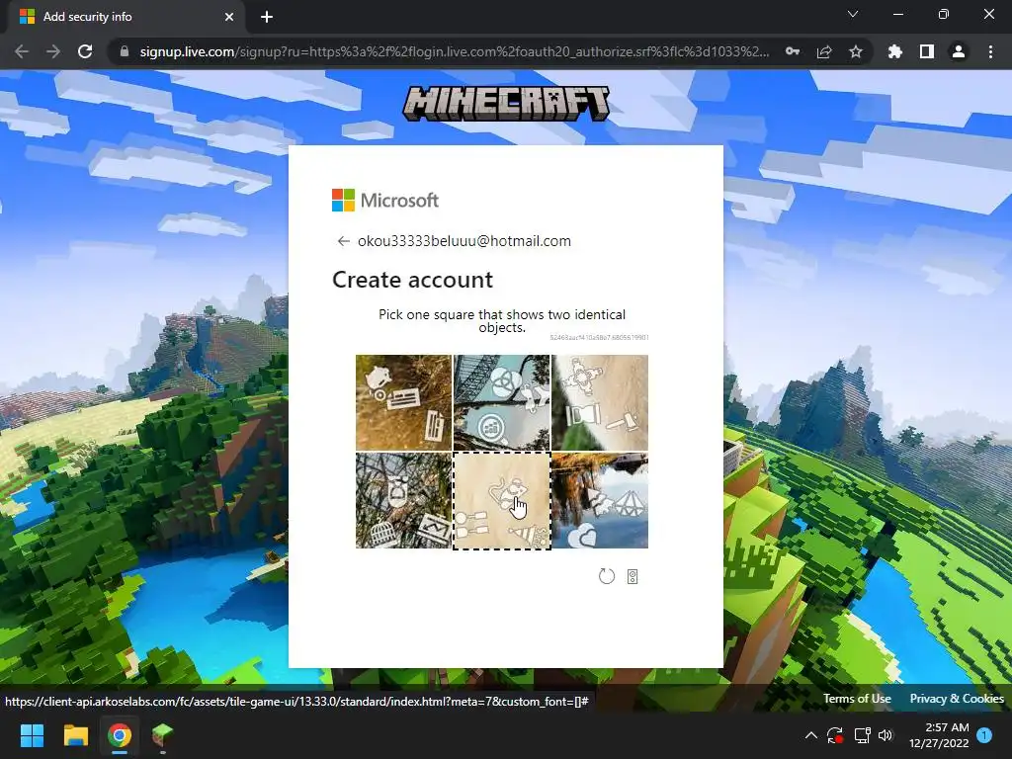Minimize the Chrome window
The height and width of the screenshot is (759, 1012).
click(x=897, y=14)
